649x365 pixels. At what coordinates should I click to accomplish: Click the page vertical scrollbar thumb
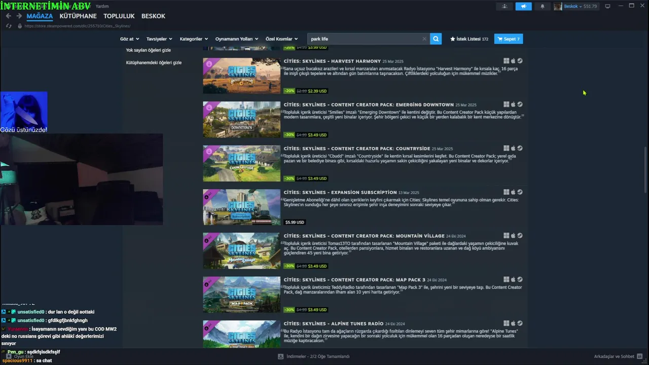tap(645, 170)
